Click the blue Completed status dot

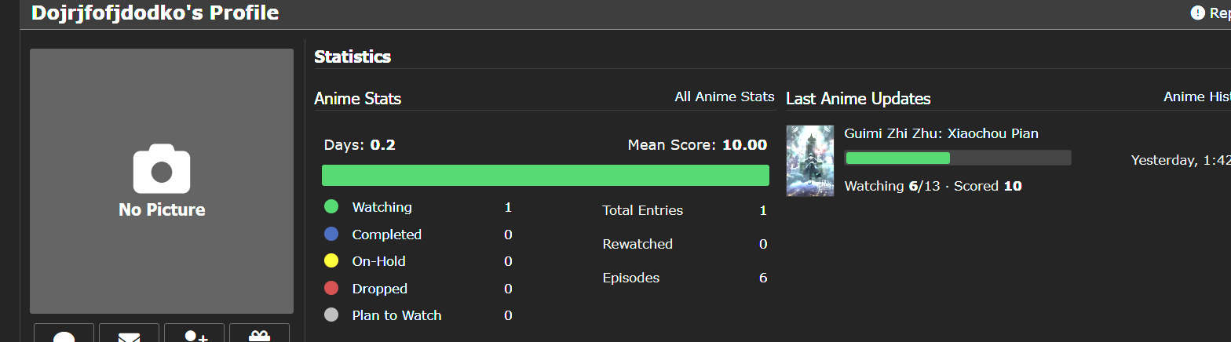331,234
